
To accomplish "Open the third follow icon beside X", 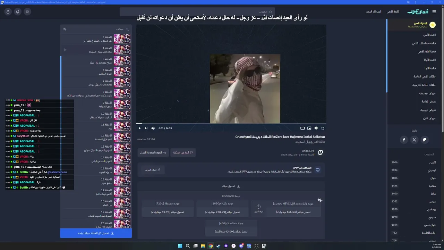I will coord(425,140).
